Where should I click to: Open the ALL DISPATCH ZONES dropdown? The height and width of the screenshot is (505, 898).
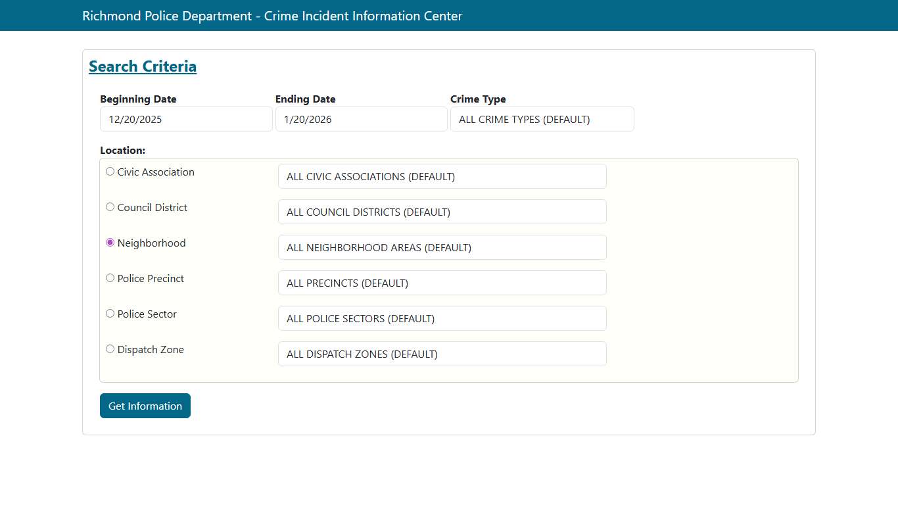pyautogui.click(x=442, y=354)
